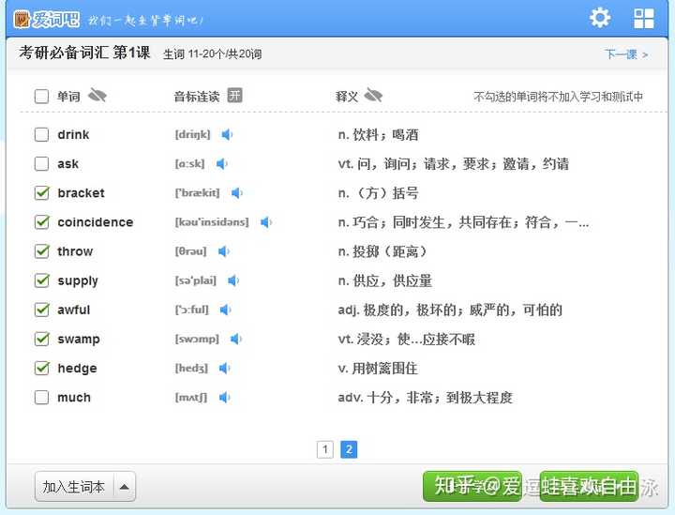The width and height of the screenshot is (675, 515).
Task: Expand the 加入生词本 dropdown arrow
Action: [x=125, y=487]
